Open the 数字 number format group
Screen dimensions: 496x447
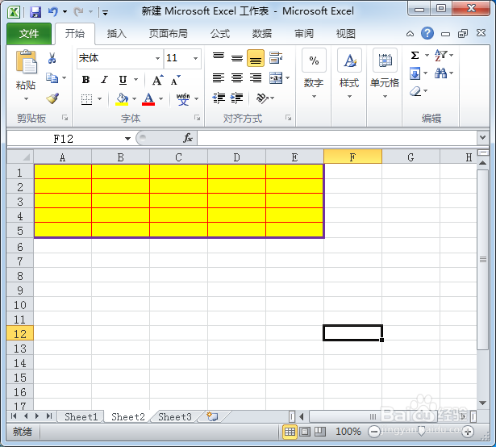point(314,73)
